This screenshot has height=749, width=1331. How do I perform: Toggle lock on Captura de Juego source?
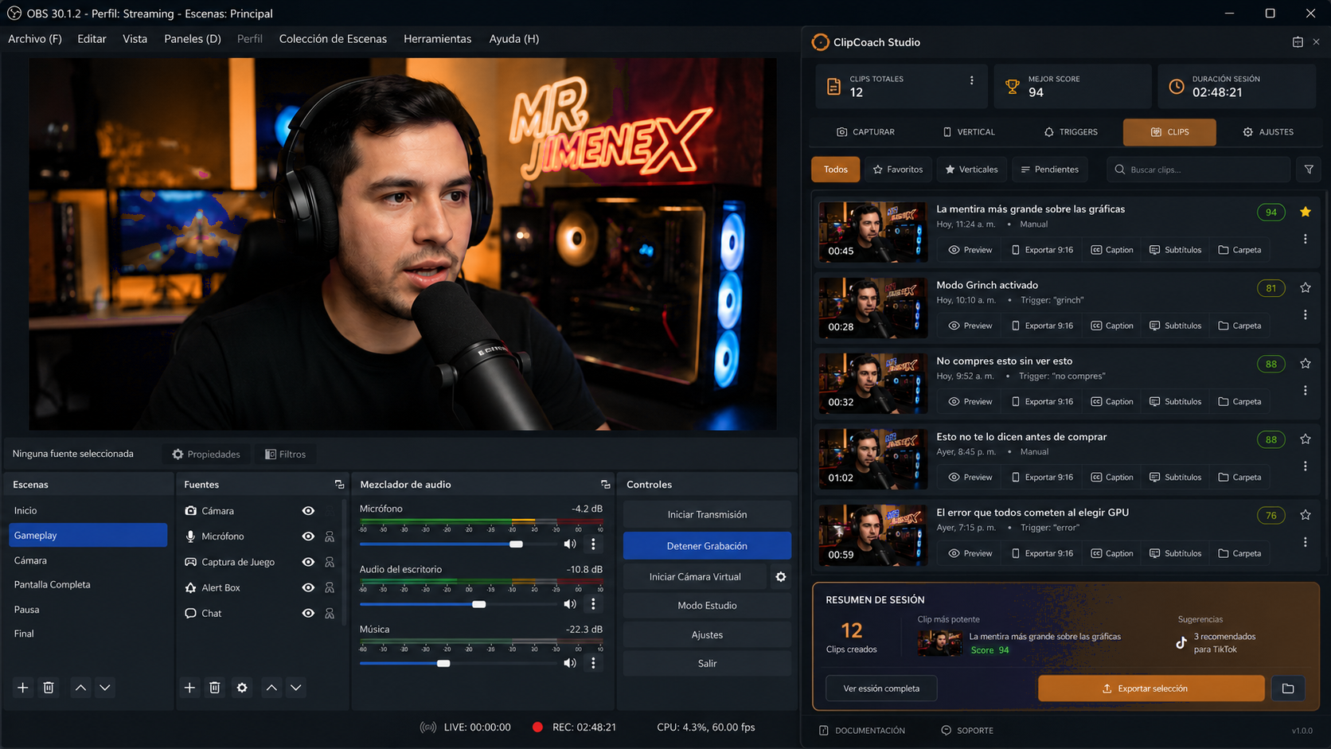330,562
